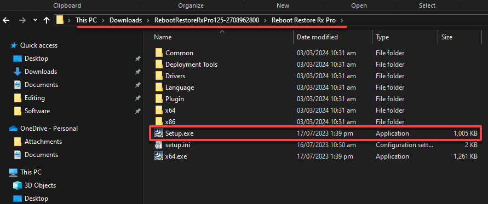Click the New ribbon group label

283,5
